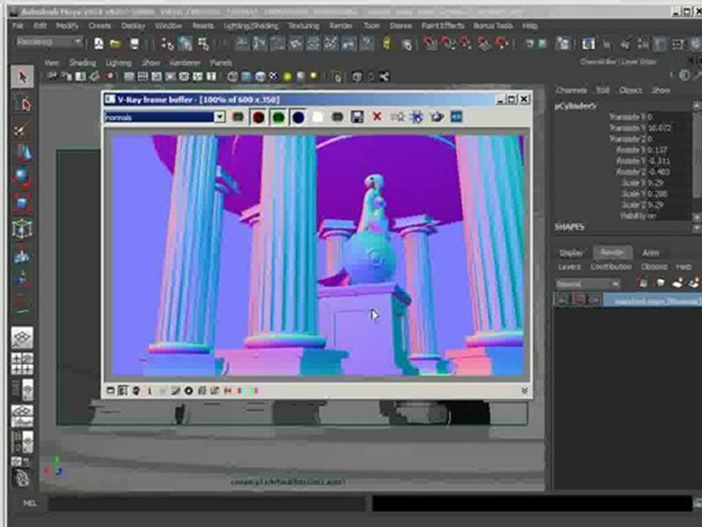Select the Rotate tool (sphere icon) in toolbox
This screenshot has width=702, height=527.
22,178
